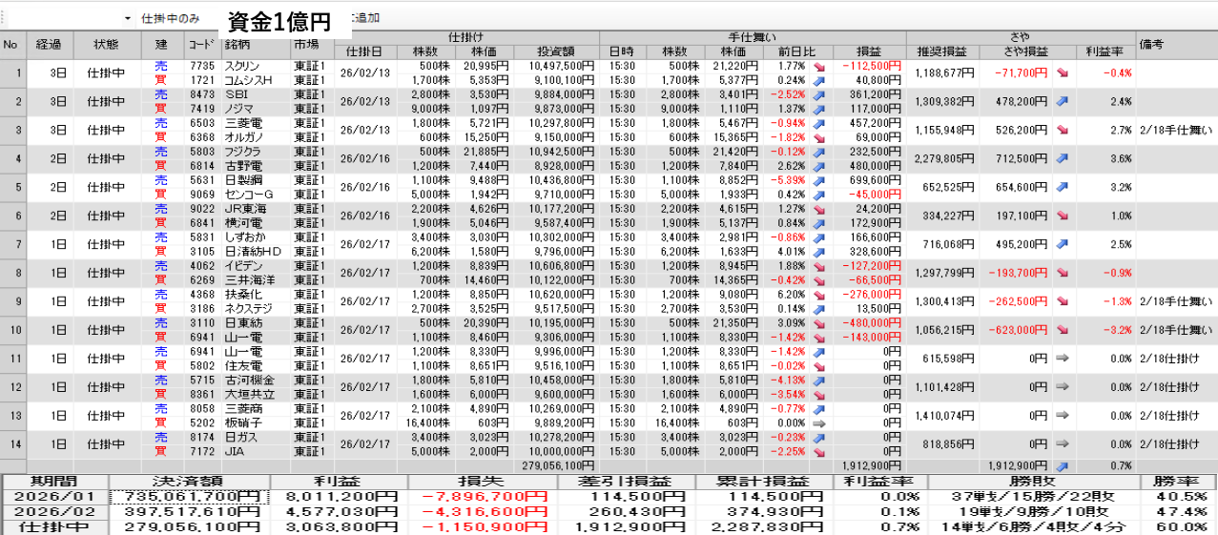
Task: Click the 前日比 arrow next to 扶桑化 6.20%
Action: 819,295
